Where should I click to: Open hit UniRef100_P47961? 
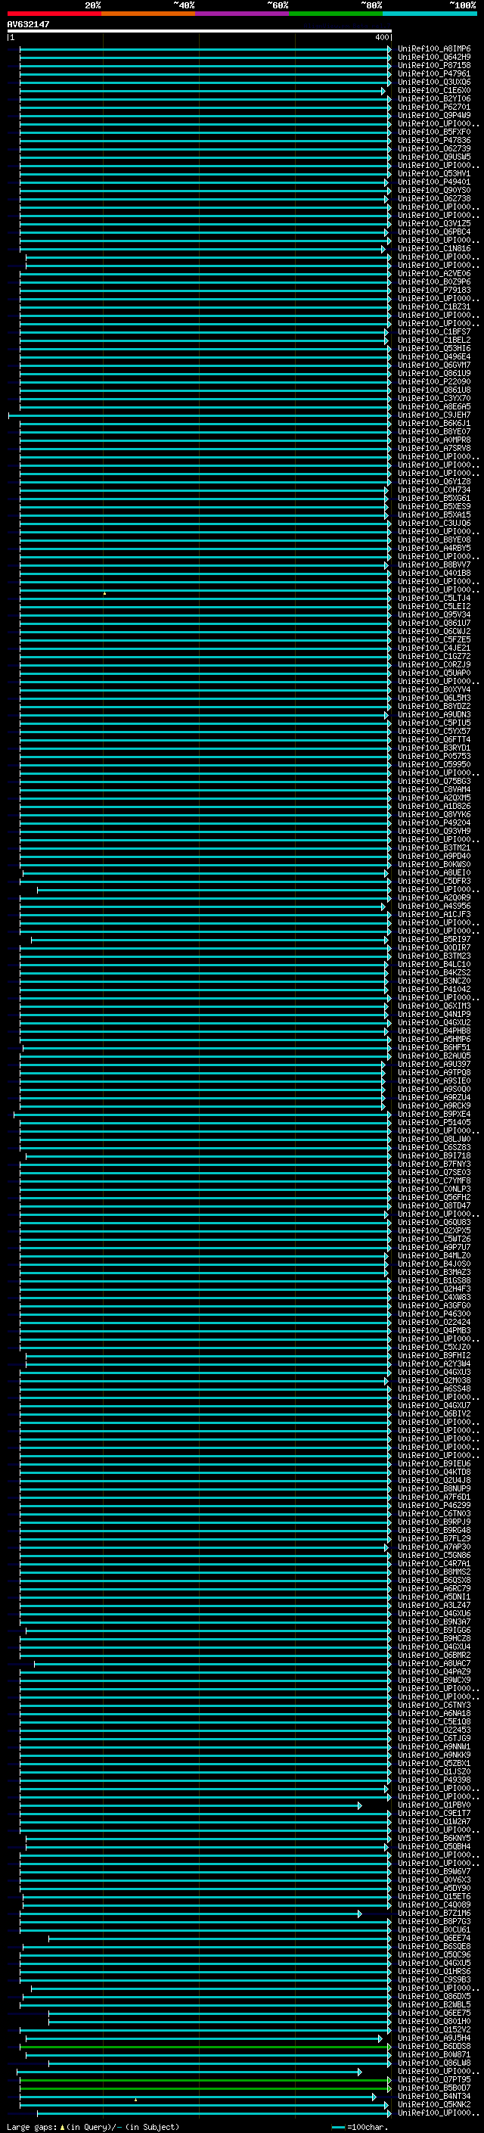[433, 73]
